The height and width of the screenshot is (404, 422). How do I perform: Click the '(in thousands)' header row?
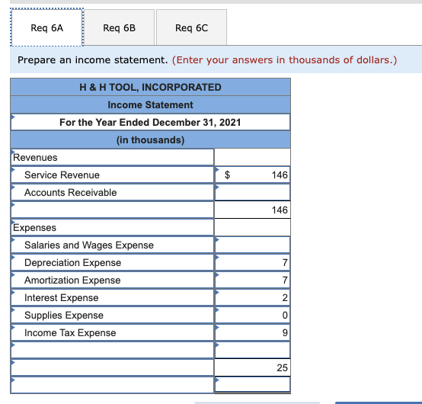(151, 139)
